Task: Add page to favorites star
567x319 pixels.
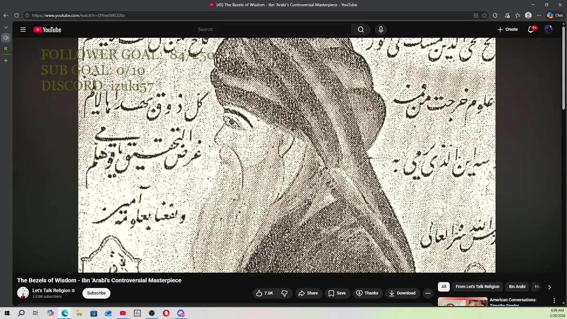Action: click(484, 15)
